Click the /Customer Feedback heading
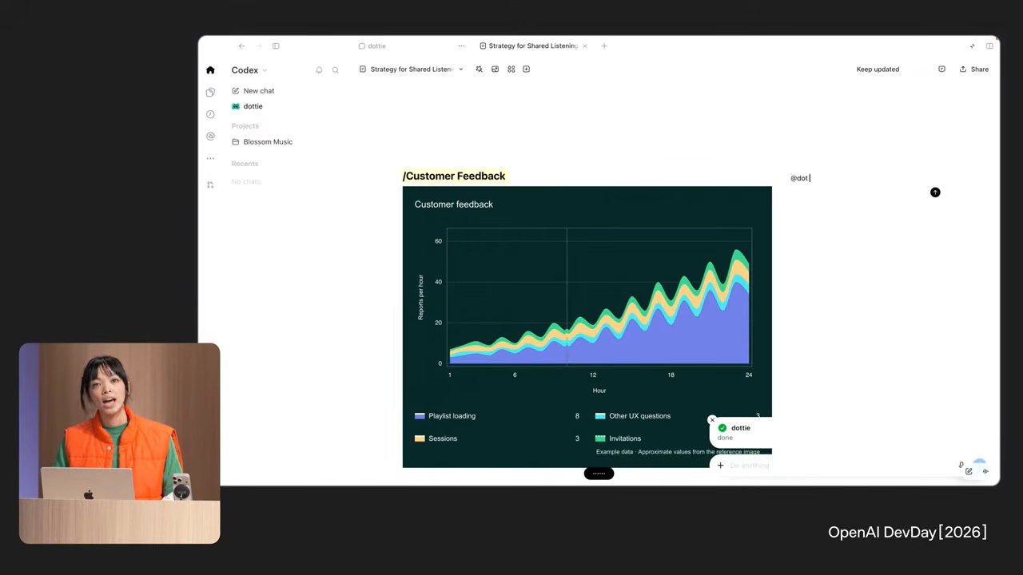This screenshot has height=575, width=1023. tap(454, 176)
